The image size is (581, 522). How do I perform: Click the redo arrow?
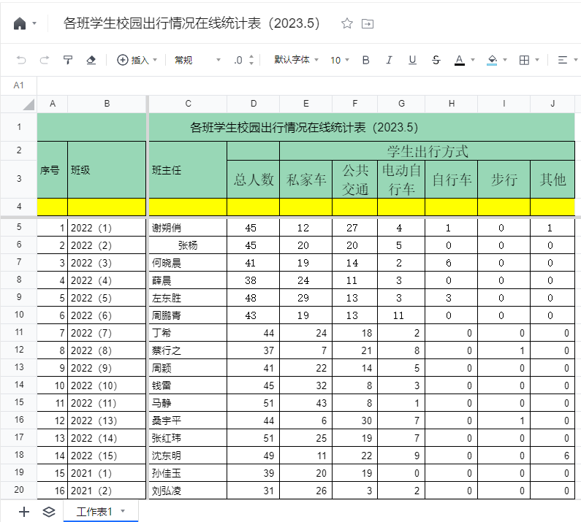click(45, 60)
